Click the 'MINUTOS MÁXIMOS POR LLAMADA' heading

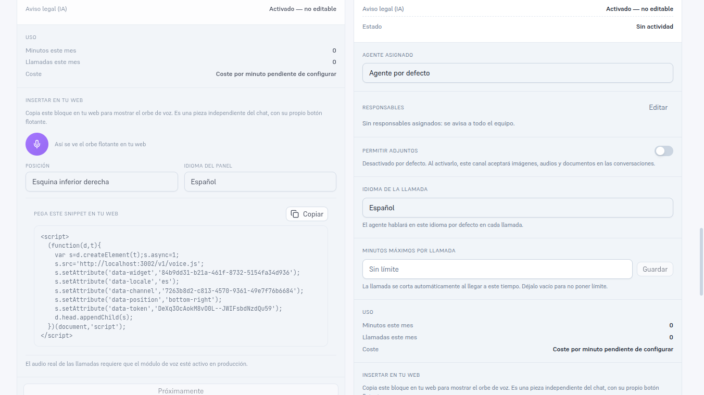tap(409, 251)
